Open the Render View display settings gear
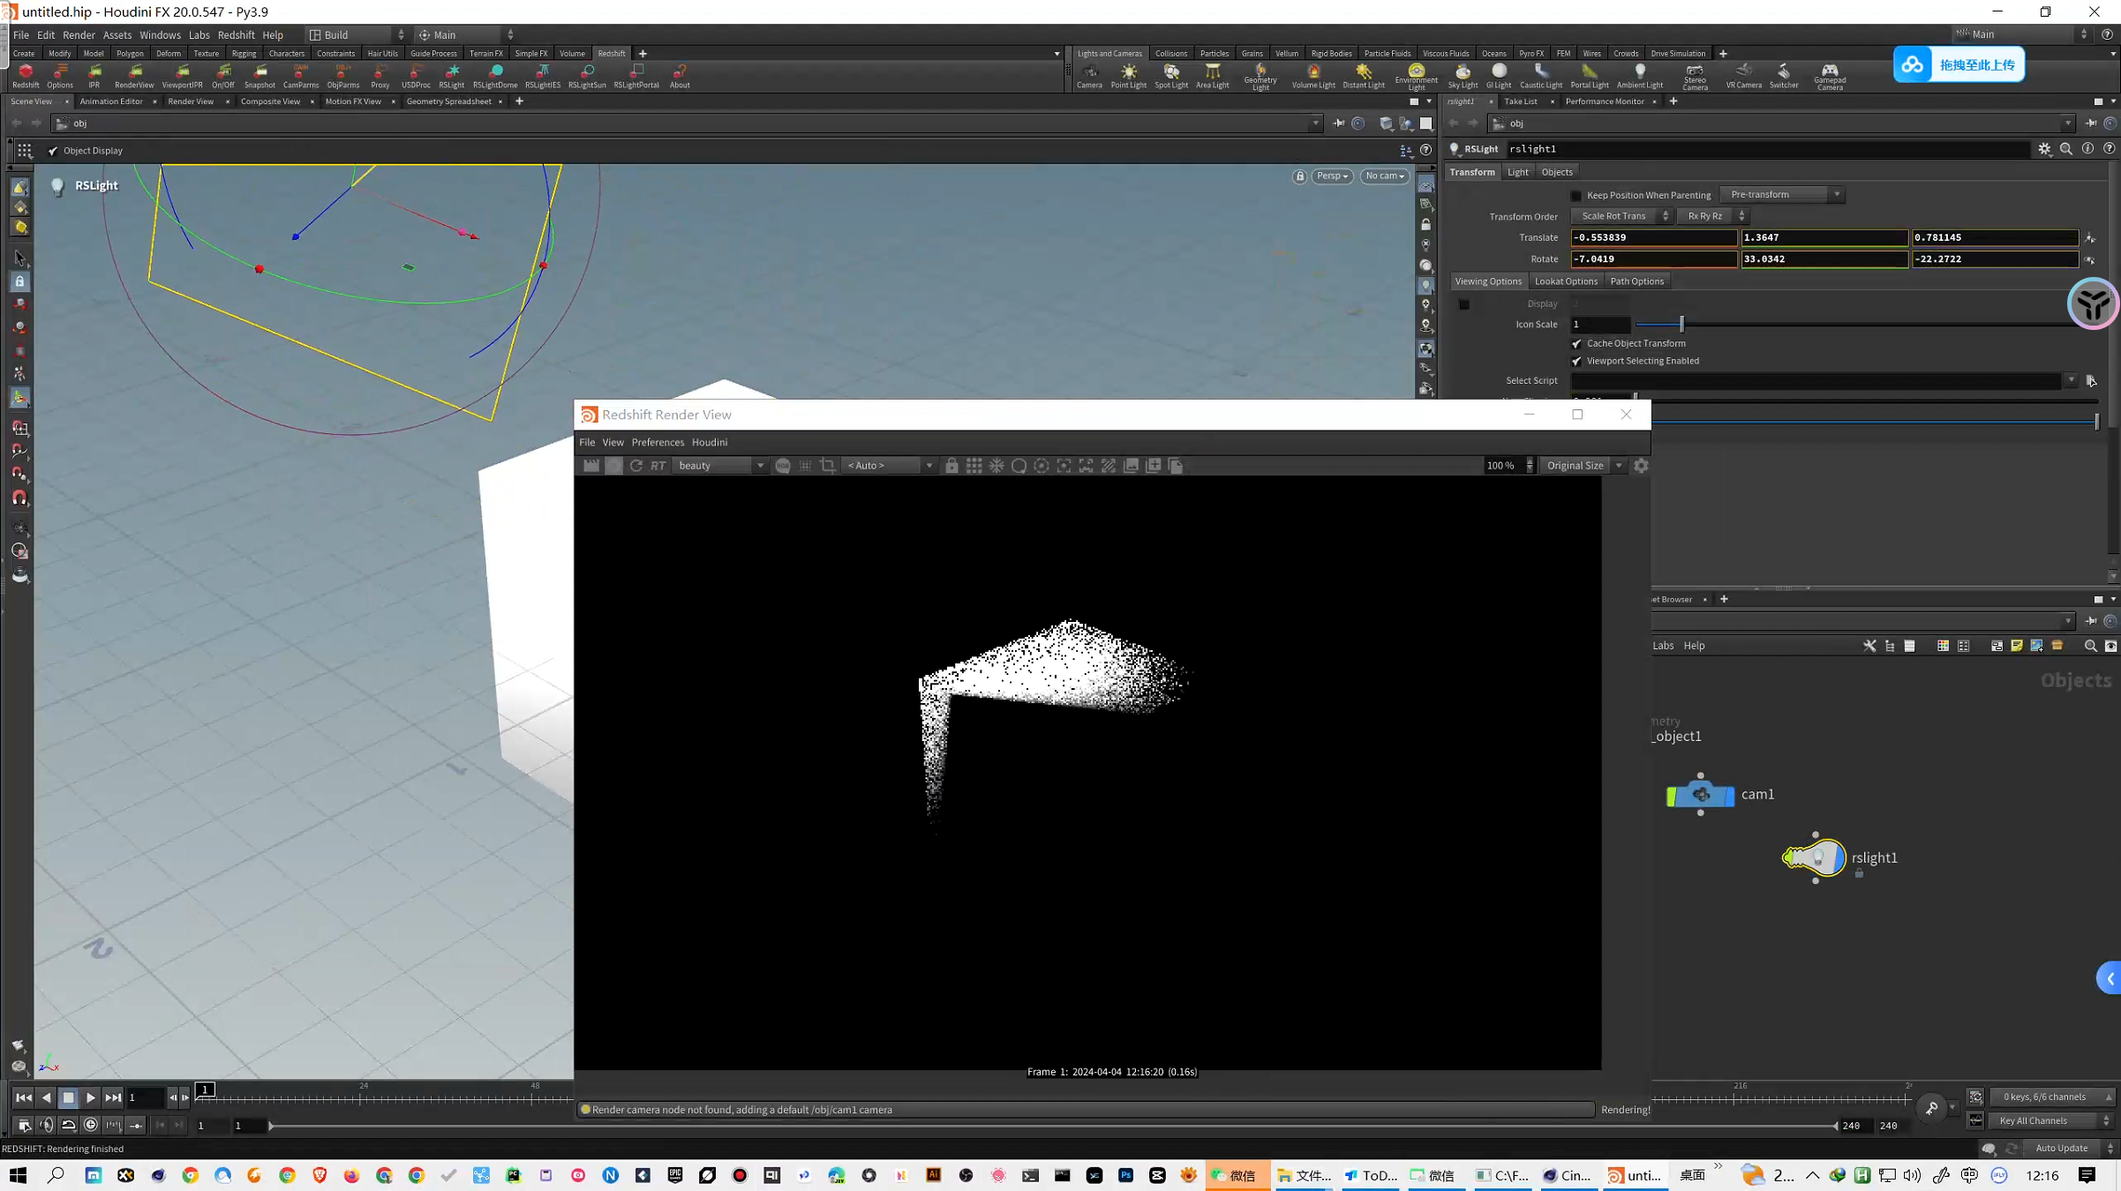 tap(1641, 465)
